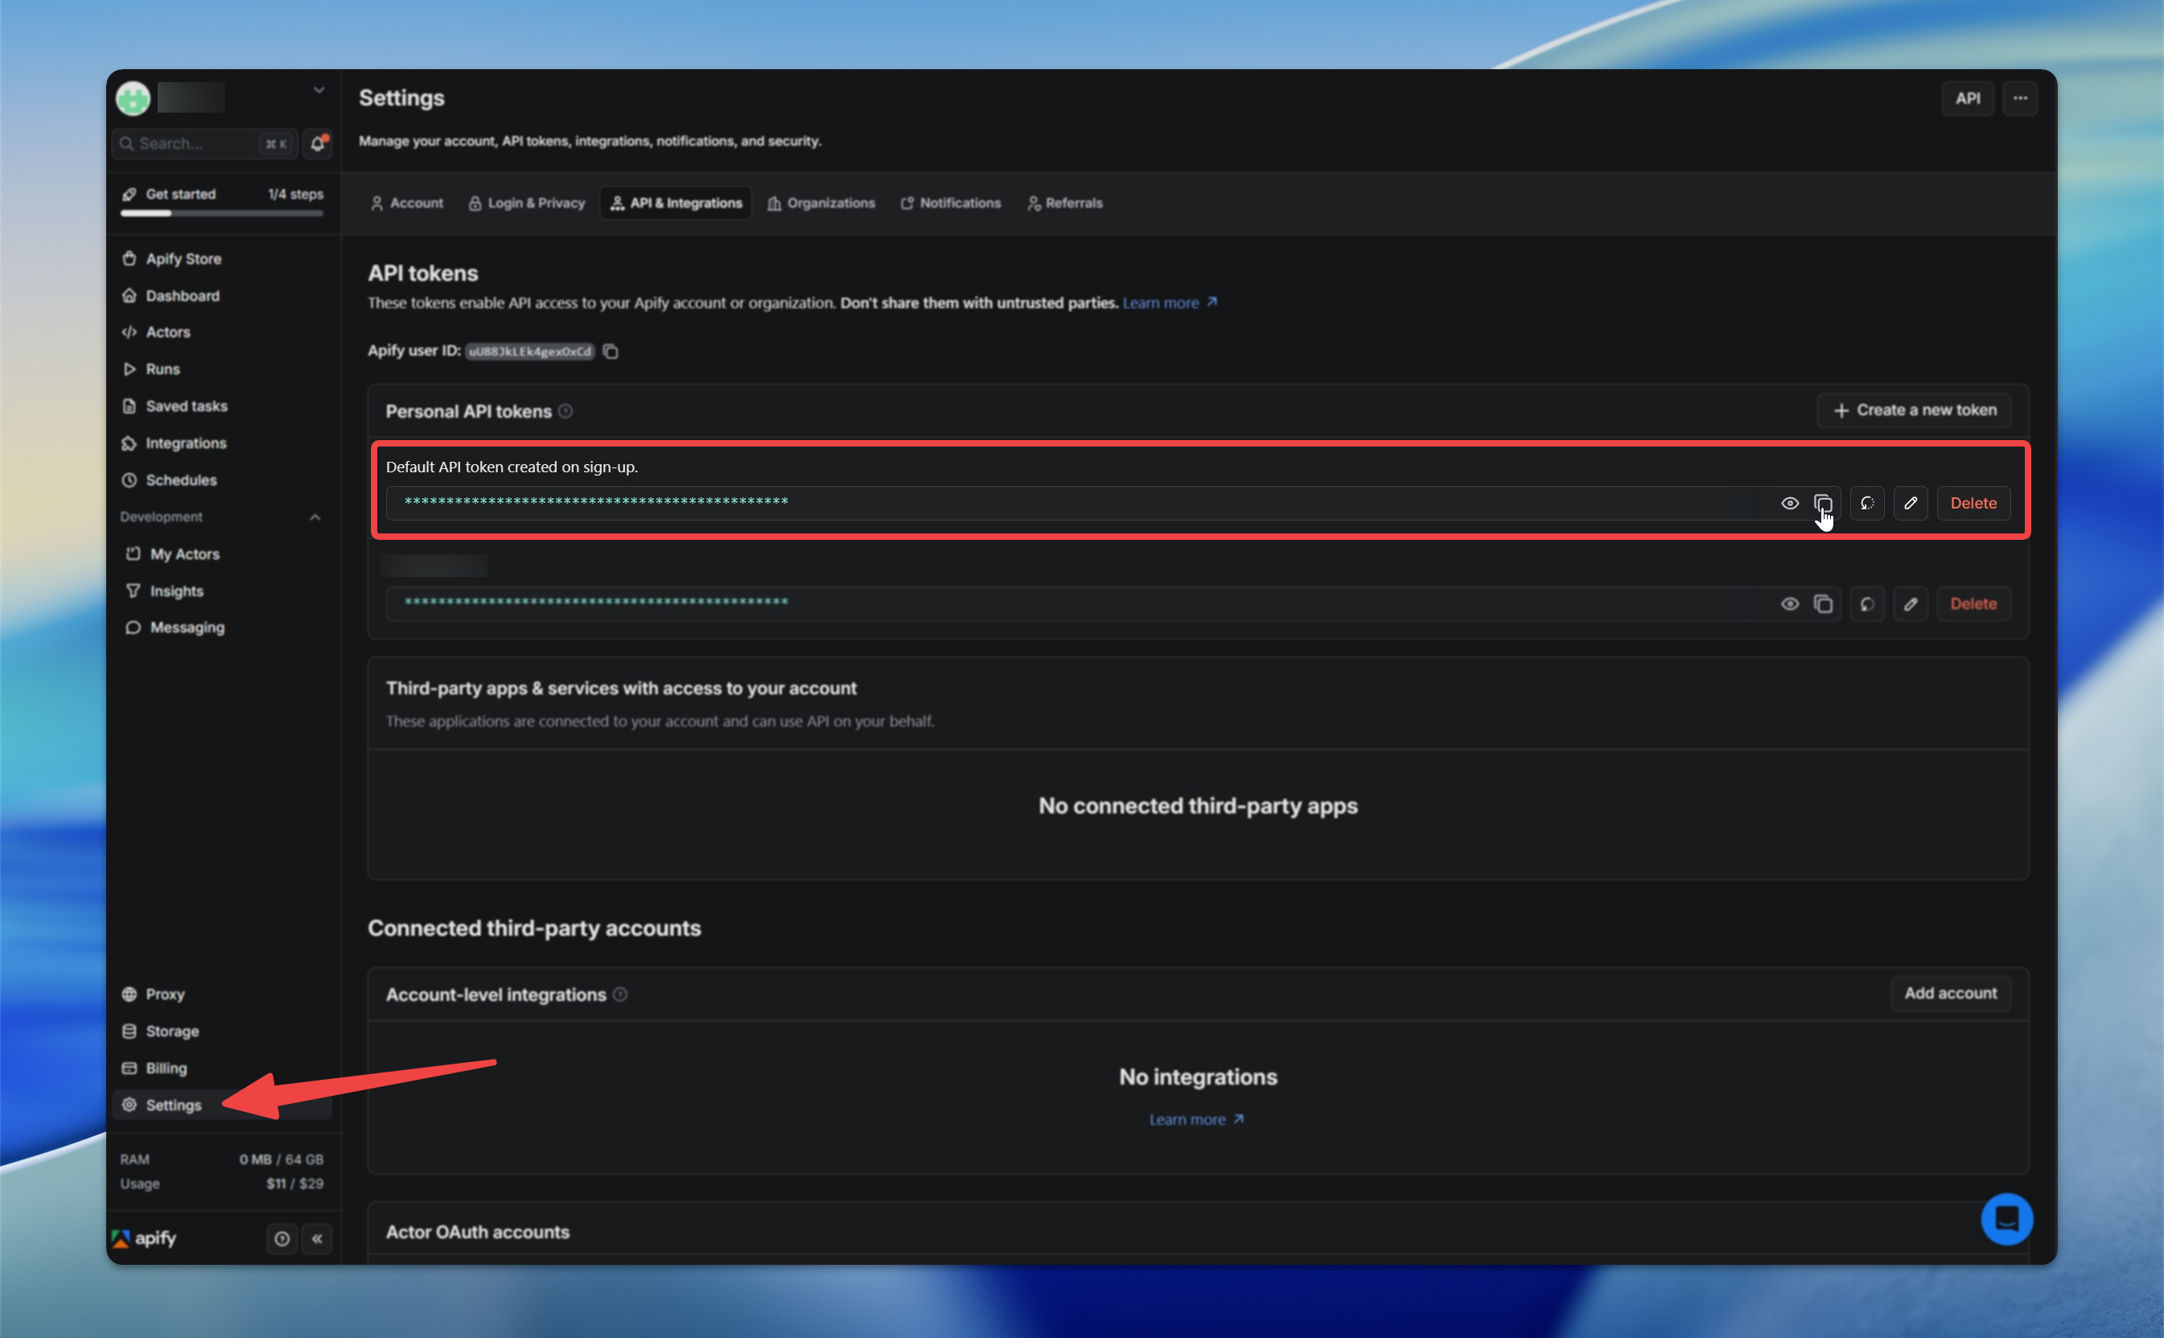
Task: Reveal the default API token
Action: (1789, 503)
